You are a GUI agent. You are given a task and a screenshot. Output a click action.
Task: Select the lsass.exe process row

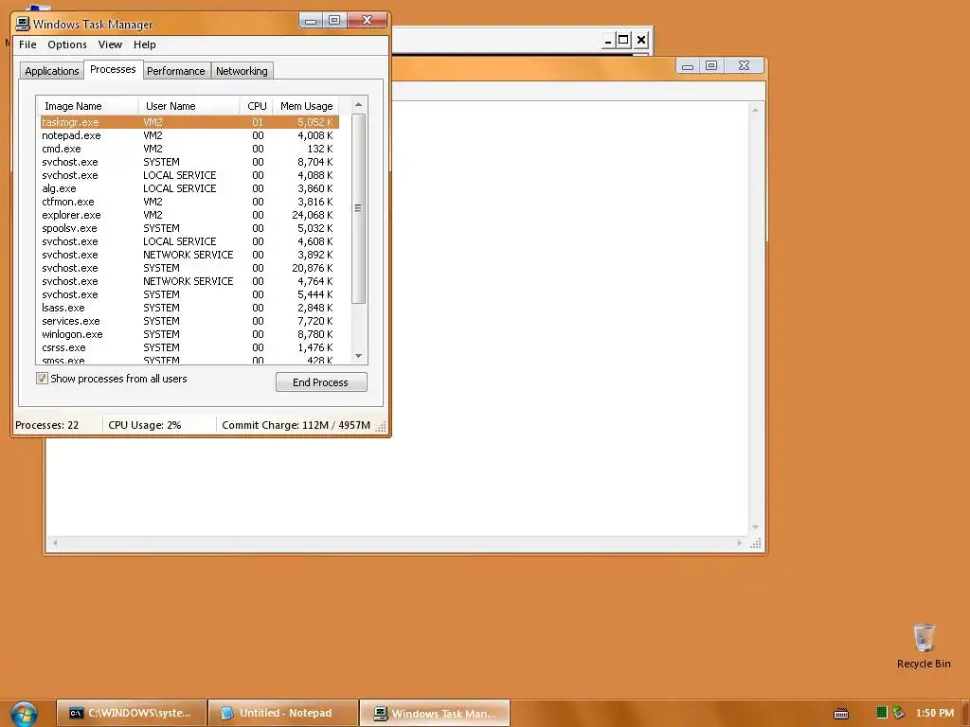(189, 308)
